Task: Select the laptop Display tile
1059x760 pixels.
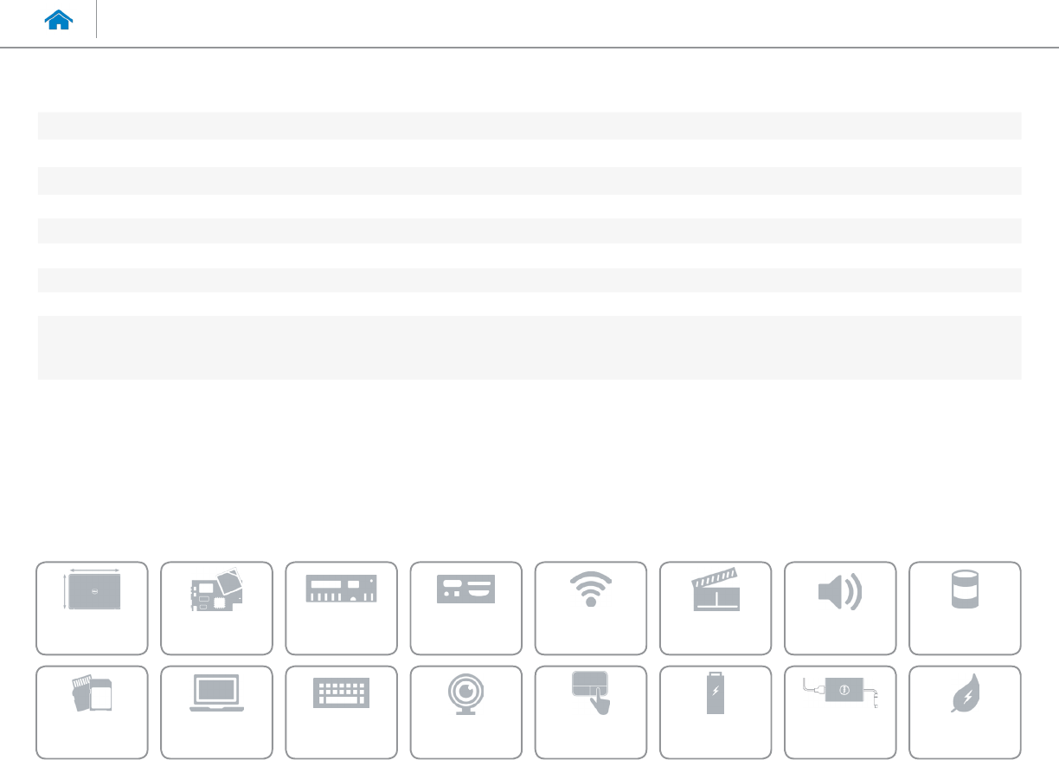Action: coord(216,712)
